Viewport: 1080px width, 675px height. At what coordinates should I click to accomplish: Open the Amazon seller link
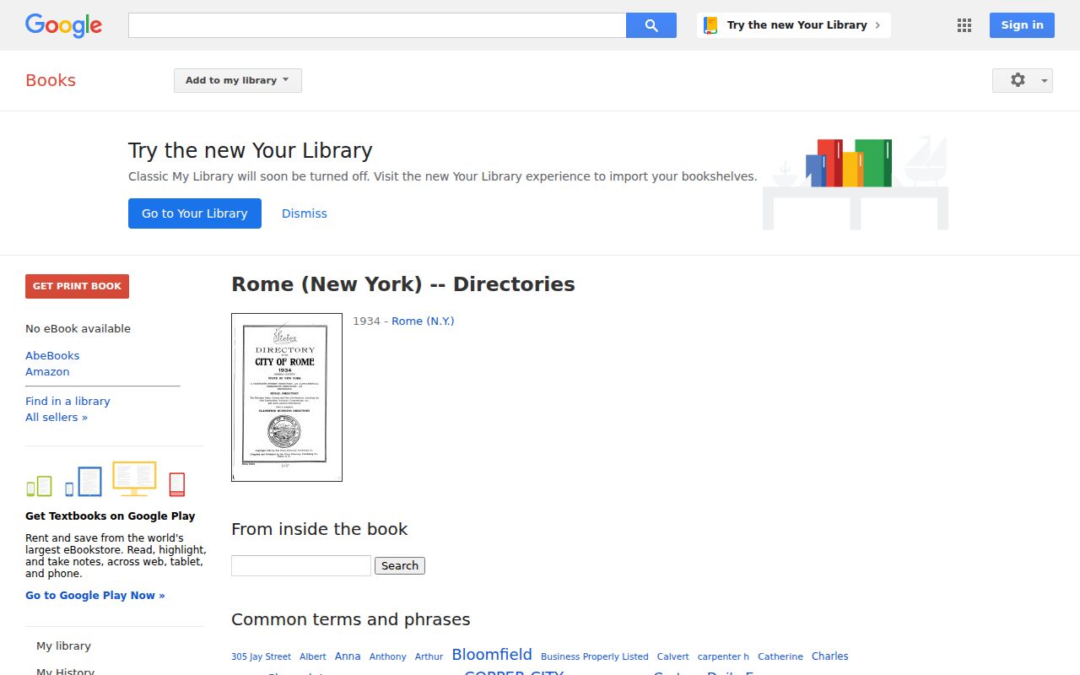[47, 371]
